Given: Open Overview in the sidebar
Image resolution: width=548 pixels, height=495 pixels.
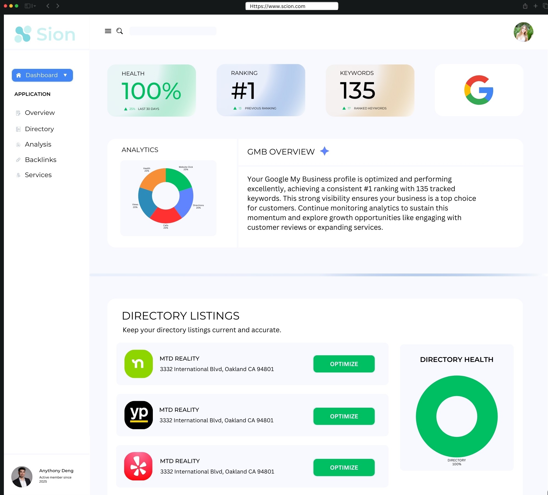Looking at the screenshot, I should coord(40,113).
